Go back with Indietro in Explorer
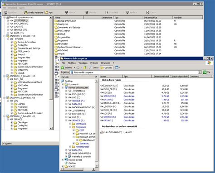This screenshot has height=173, width=215. pos(67,67)
